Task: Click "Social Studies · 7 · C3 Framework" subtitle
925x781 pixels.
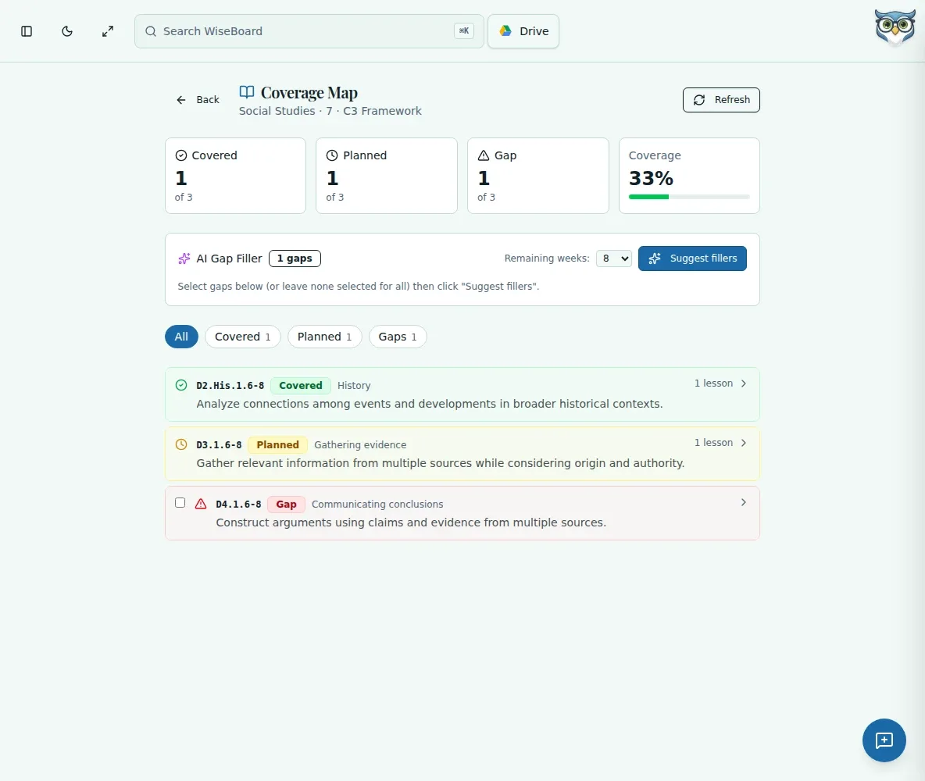Action: pyautogui.click(x=330, y=111)
